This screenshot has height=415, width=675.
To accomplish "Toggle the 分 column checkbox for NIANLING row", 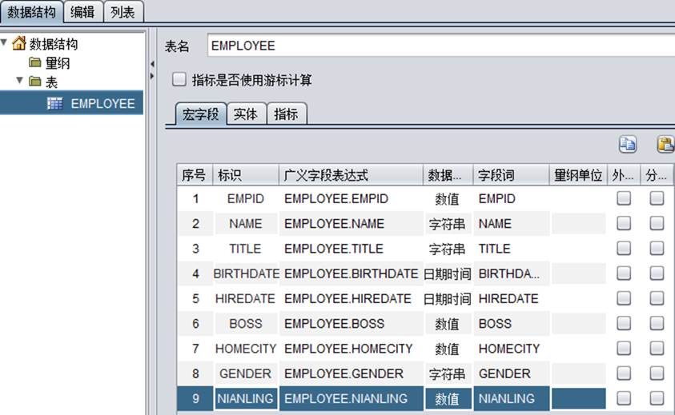I will 657,398.
